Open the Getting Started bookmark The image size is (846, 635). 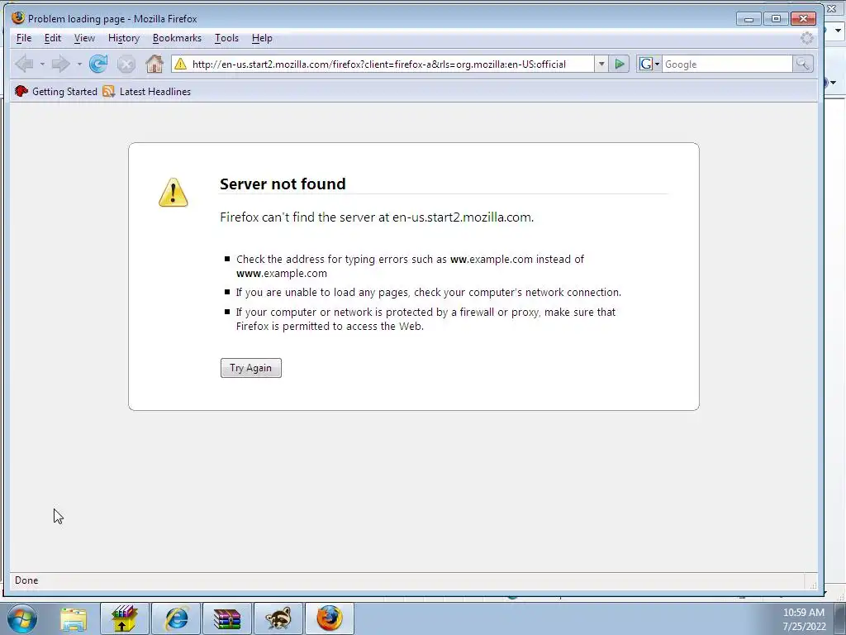[56, 92]
